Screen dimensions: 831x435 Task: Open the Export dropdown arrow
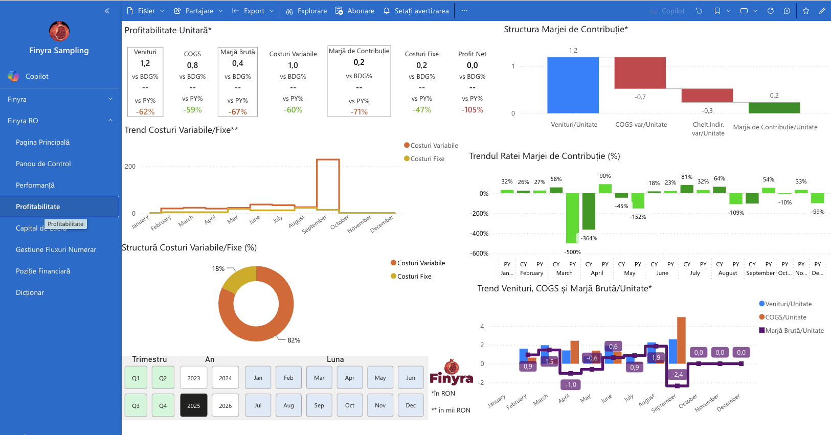pos(272,11)
